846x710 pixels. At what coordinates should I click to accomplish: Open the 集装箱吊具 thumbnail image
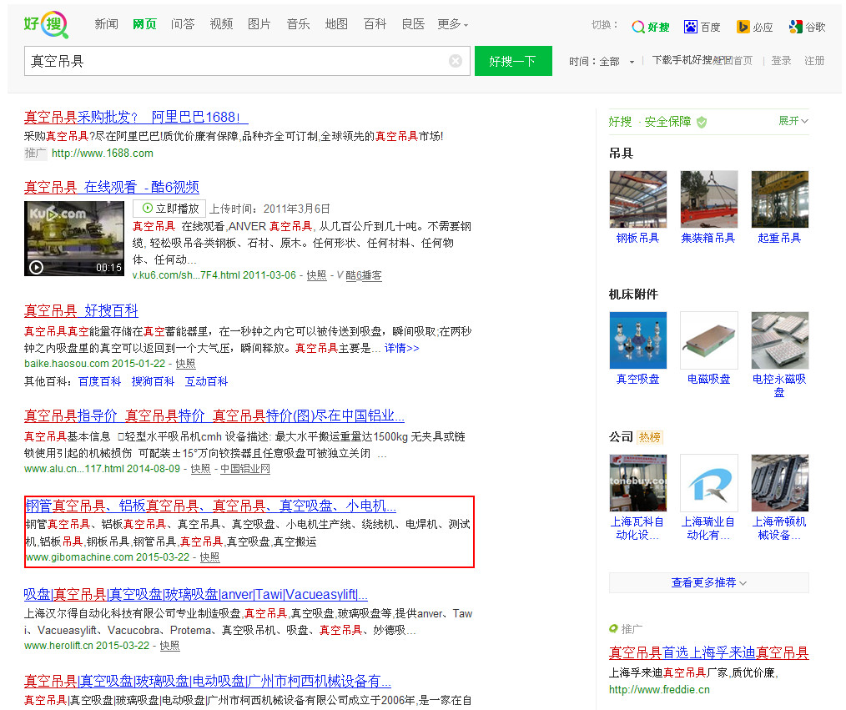click(x=709, y=199)
